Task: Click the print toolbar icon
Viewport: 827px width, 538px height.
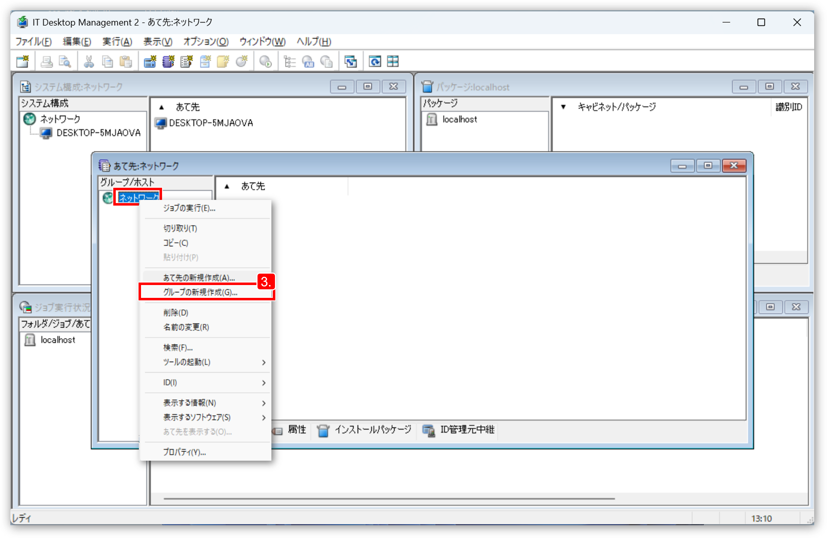Action: 46,62
